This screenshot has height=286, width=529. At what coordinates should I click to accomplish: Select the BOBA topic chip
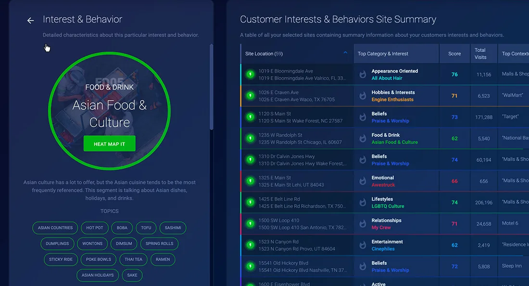(x=122, y=228)
